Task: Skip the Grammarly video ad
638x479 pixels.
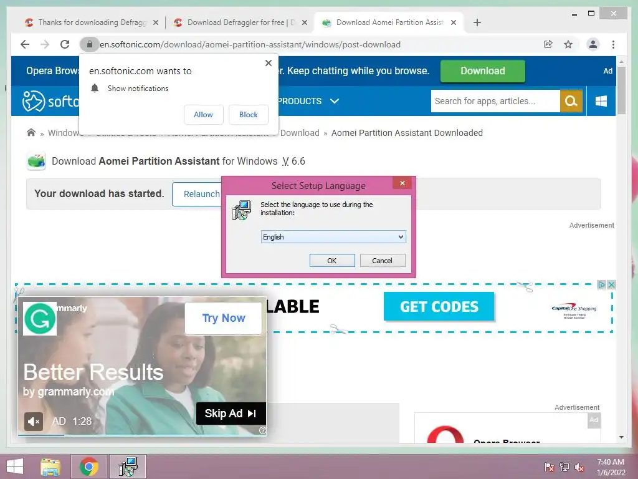Action: 231,414
